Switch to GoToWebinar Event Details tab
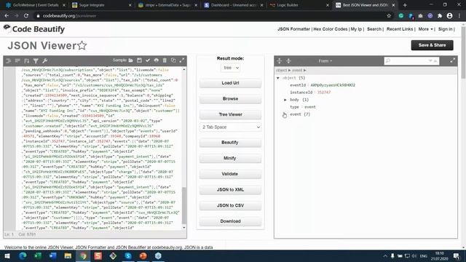 click(35, 5)
